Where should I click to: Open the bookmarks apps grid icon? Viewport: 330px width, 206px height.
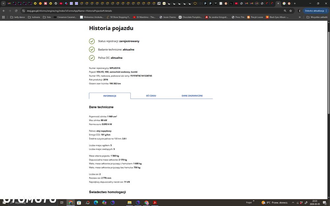pyautogui.click(x=3, y=17)
